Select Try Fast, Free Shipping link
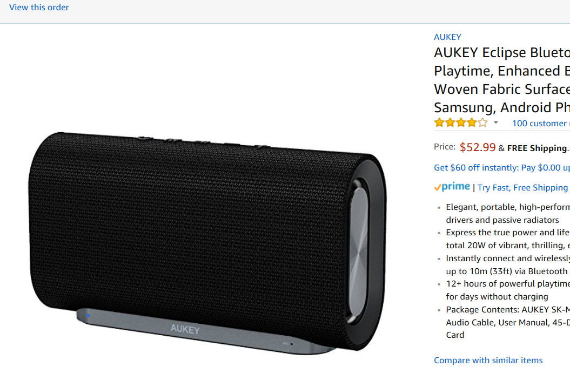This screenshot has width=570, height=374. coord(522,187)
